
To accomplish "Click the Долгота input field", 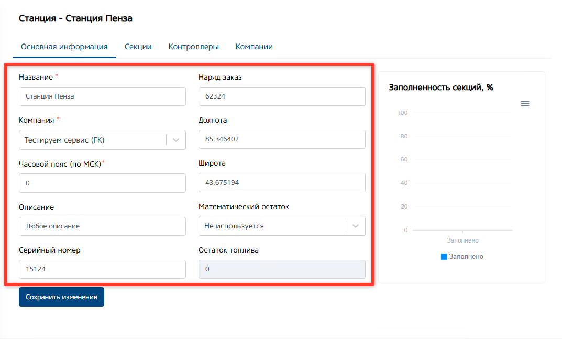I will [x=282, y=139].
